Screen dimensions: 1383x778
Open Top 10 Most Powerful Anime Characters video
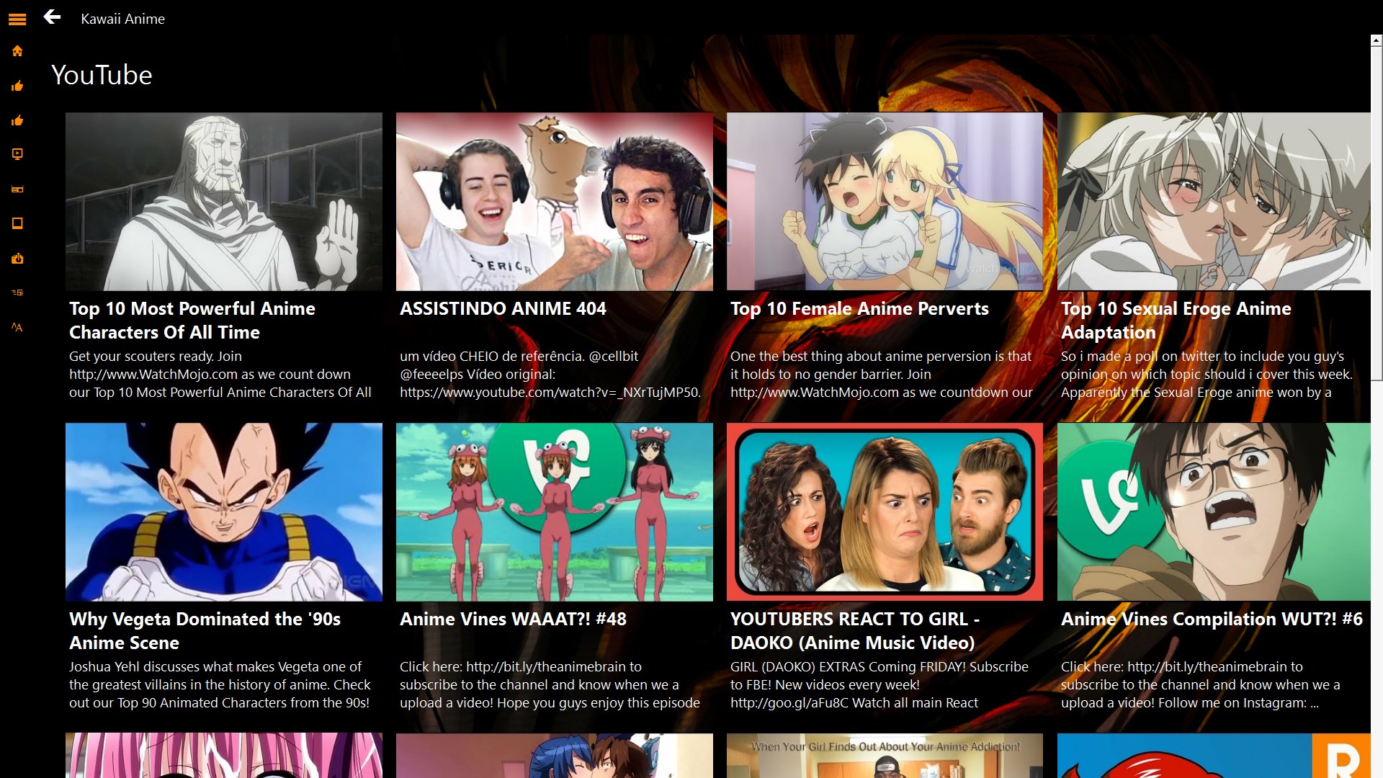click(x=223, y=202)
